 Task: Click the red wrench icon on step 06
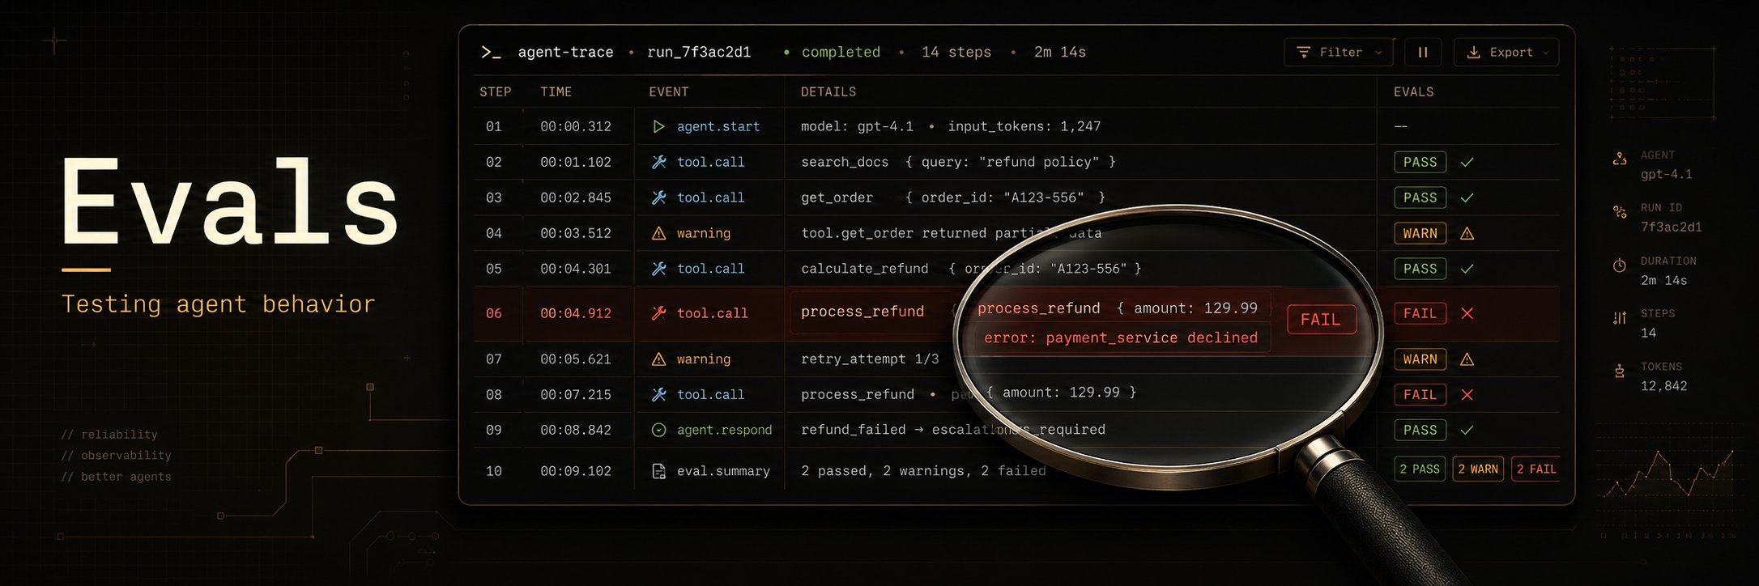pyautogui.click(x=659, y=313)
